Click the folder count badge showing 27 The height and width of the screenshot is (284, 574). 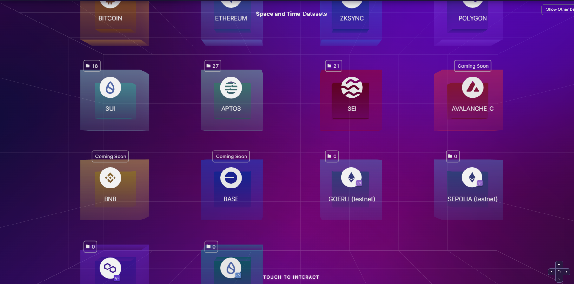pos(213,66)
